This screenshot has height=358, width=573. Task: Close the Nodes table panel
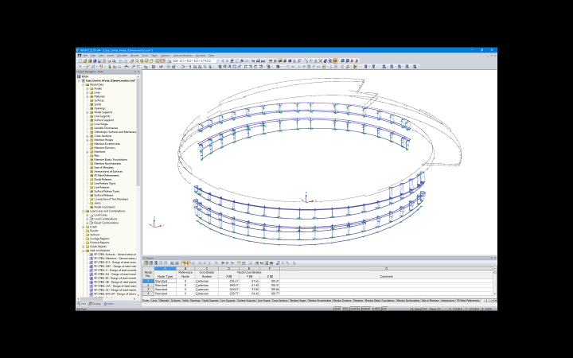tap(495, 259)
